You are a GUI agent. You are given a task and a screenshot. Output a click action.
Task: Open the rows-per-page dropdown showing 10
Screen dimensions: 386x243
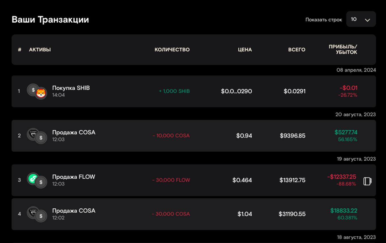point(361,19)
